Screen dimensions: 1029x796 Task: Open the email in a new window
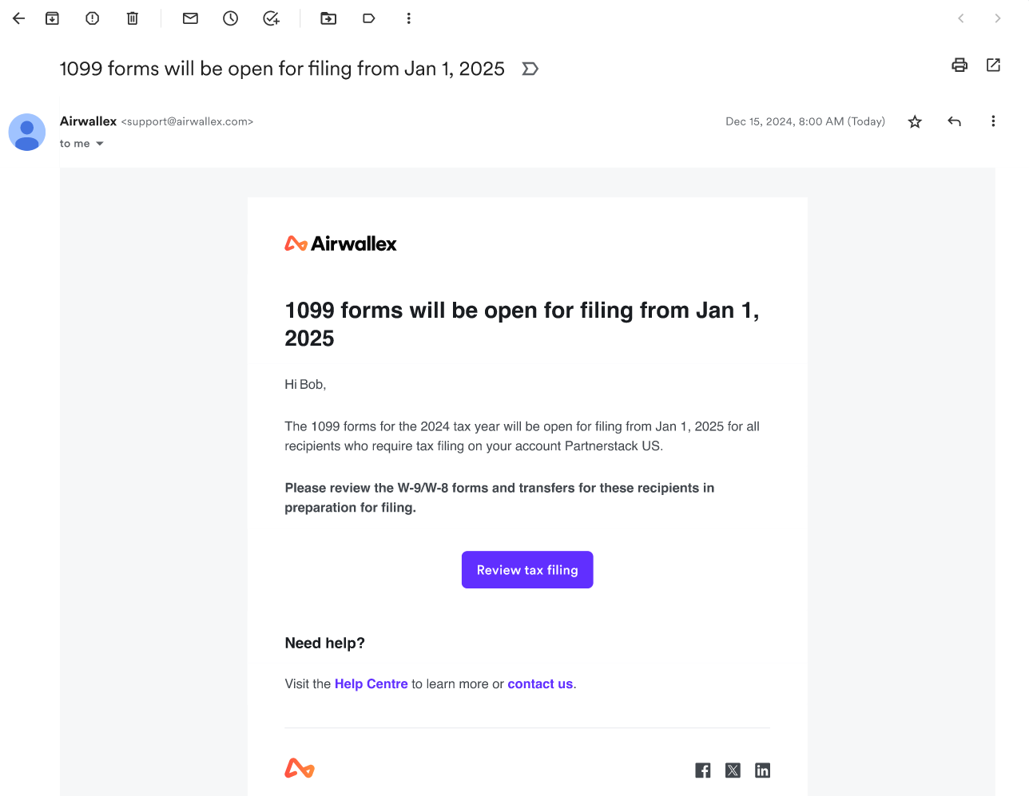993,65
